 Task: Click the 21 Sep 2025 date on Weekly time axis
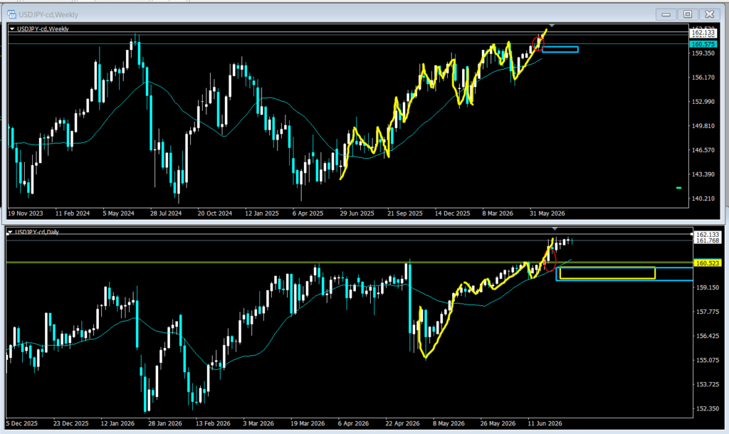[405, 213]
